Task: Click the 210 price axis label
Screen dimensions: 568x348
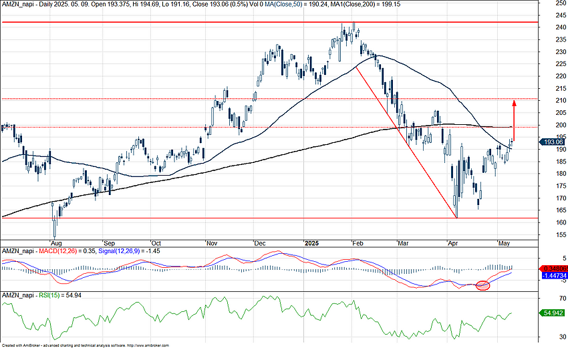Action: click(561, 100)
